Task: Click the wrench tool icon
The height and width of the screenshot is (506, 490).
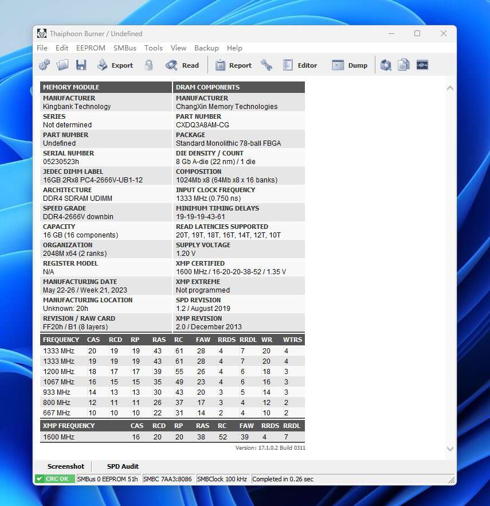Action: (266, 65)
